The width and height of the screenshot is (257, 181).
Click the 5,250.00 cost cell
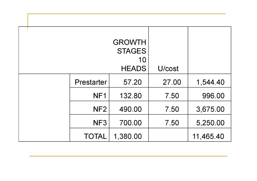[x=210, y=123]
